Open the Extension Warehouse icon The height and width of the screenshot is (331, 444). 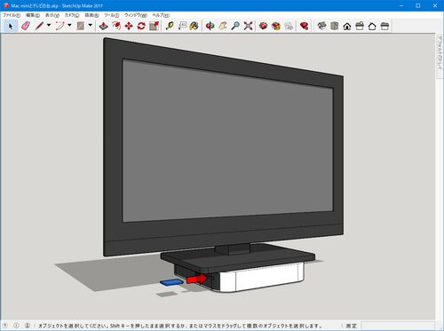276,26
